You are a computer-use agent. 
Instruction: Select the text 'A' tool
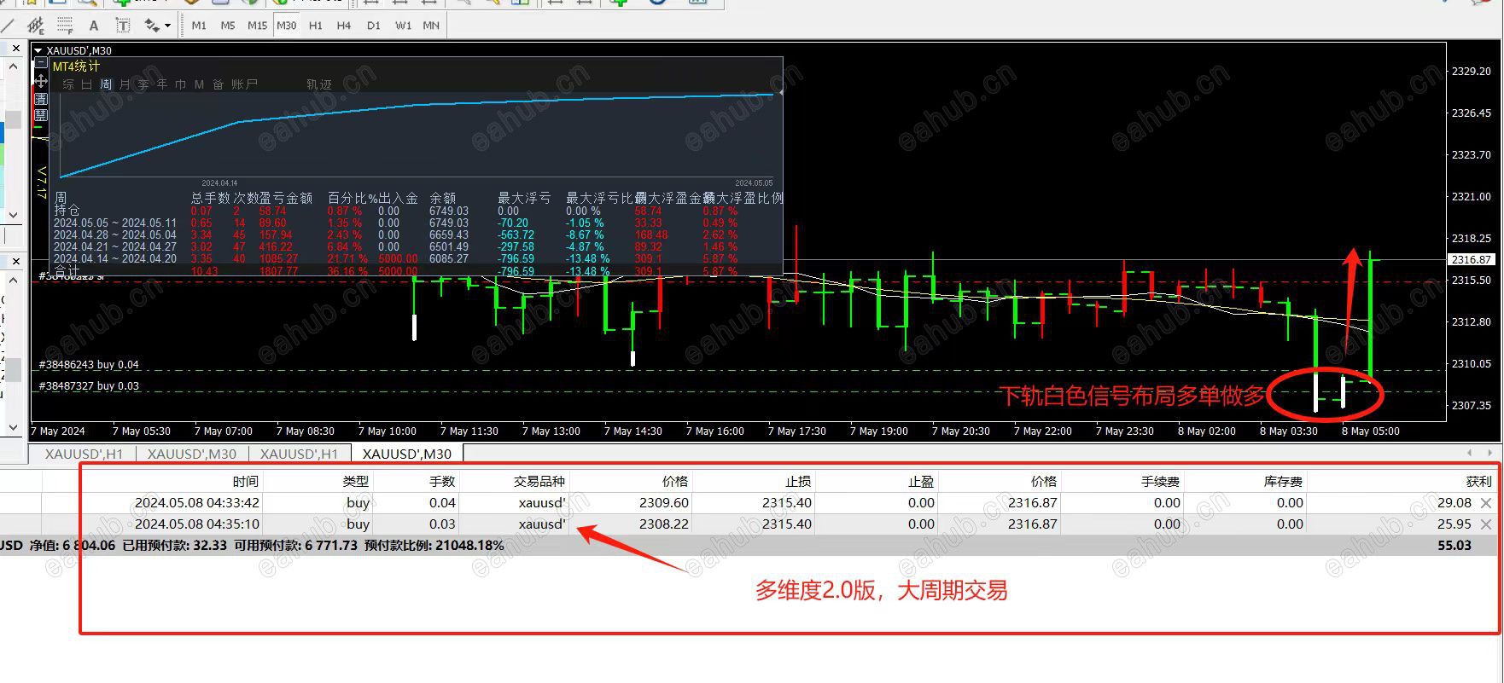[94, 26]
